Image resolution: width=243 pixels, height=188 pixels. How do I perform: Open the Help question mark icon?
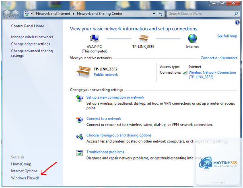click(237, 23)
